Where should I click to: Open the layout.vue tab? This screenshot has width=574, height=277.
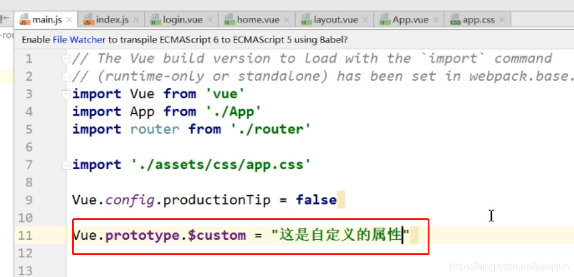tap(335, 20)
